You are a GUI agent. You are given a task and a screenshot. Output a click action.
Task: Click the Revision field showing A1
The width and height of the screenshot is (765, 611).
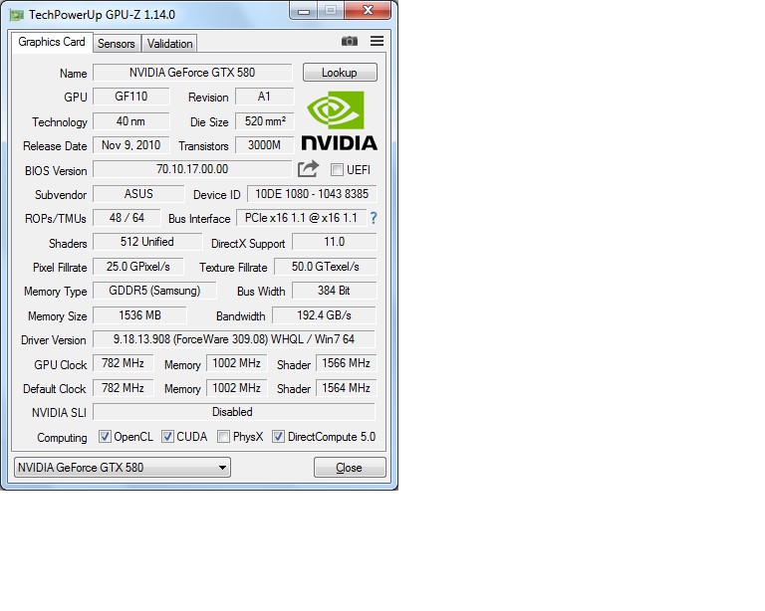[264, 97]
